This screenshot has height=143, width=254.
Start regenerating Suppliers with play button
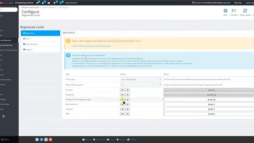(123, 109)
